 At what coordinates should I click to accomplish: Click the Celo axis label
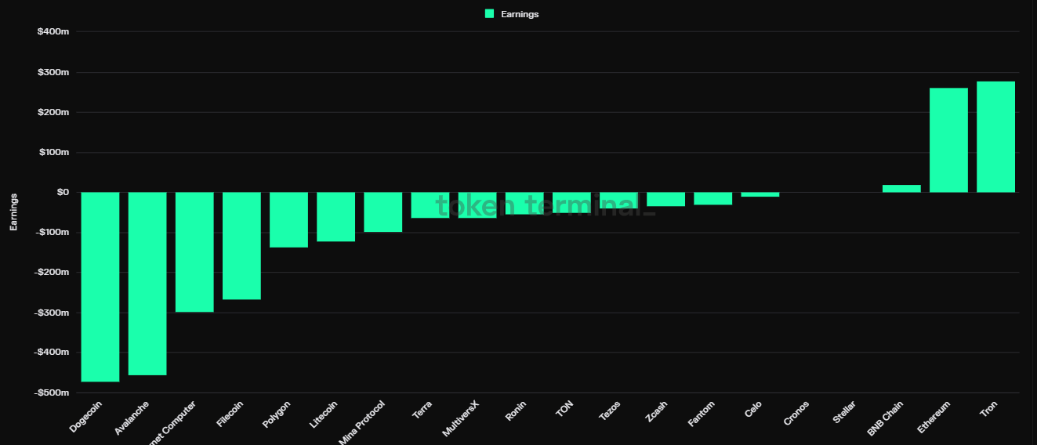(753, 409)
